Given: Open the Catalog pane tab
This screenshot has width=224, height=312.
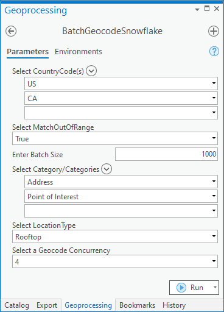Looking at the screenshot, I should (16, 305).
